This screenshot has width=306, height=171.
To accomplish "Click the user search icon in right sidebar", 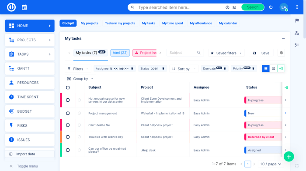I will click(x=297, y=33).
